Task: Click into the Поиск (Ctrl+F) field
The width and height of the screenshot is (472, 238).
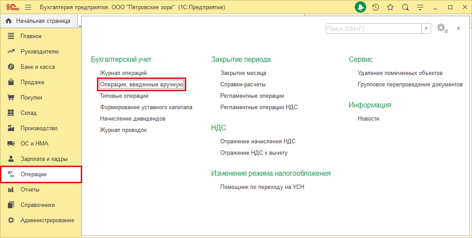Action: tap(374, 28)
